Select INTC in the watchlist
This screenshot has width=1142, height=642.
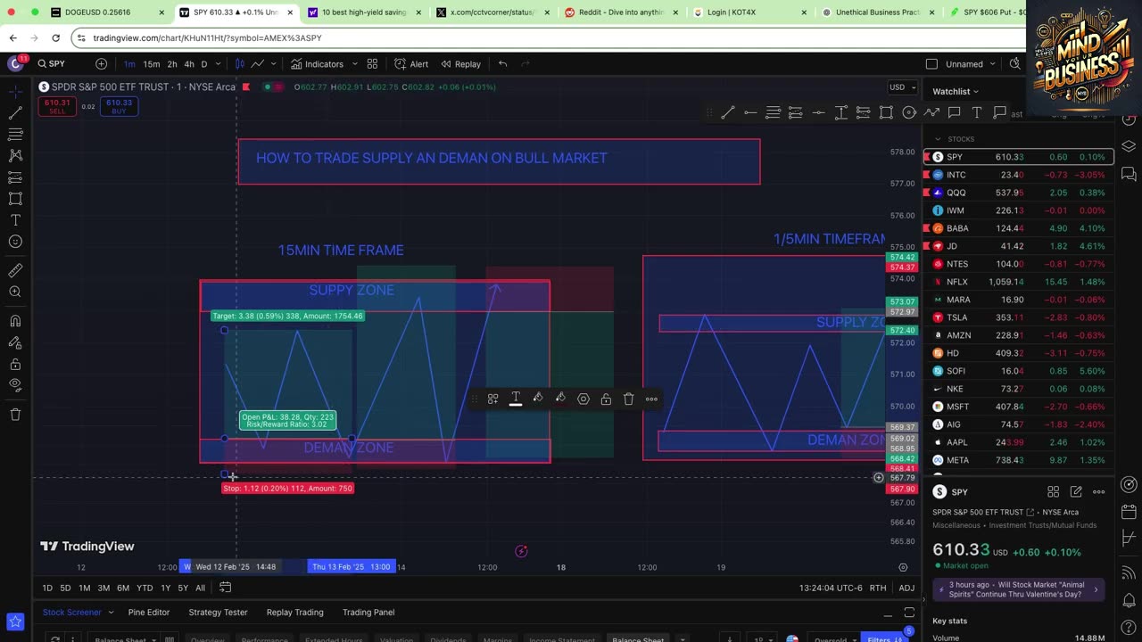1018,175
